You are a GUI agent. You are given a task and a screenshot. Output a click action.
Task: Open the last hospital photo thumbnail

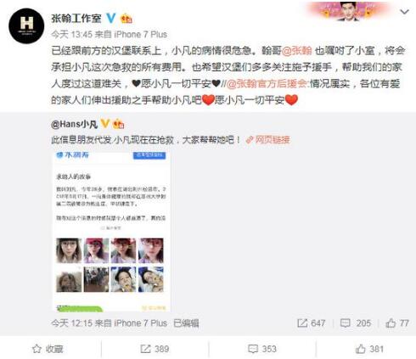(x=151, y=279)
